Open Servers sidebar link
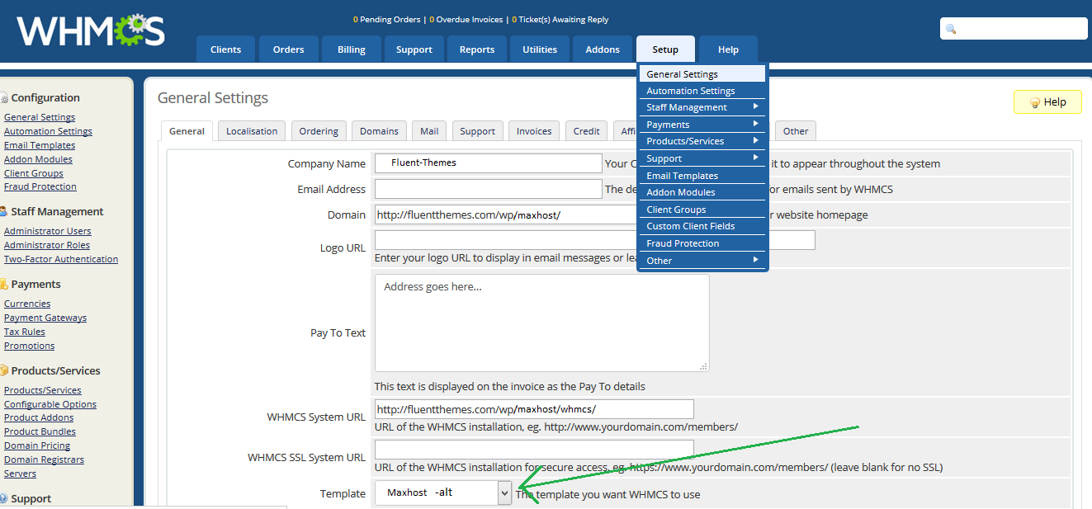1092x509 pixels. (20, 474)
